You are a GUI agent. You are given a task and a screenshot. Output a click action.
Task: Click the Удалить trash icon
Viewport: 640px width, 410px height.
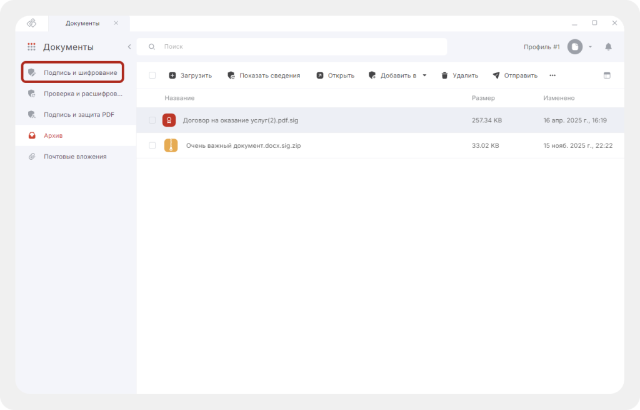tap(444, 76)
